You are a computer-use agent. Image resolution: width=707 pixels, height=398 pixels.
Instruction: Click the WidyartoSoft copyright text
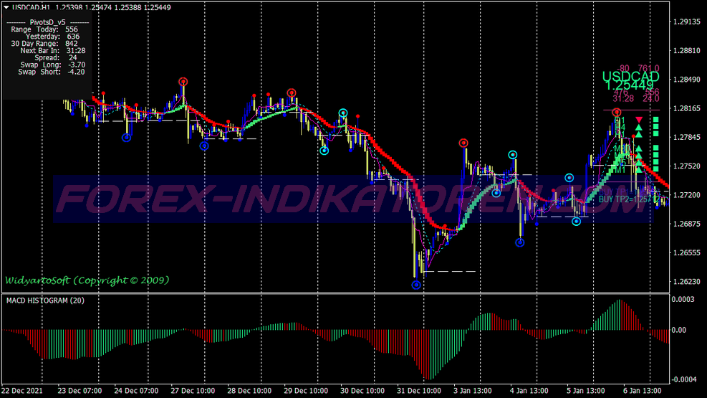click(87, 280)
